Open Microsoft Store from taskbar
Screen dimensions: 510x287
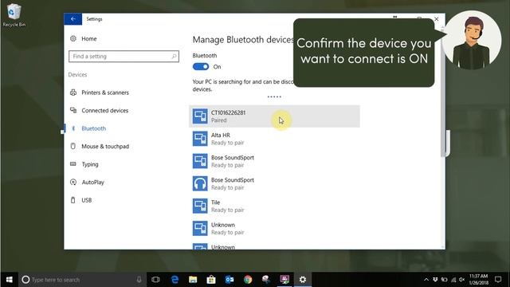[x=211, y=280]
